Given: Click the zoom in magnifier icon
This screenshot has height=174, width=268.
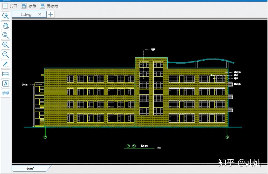Looking at the screenshot, I should point(6,45).
